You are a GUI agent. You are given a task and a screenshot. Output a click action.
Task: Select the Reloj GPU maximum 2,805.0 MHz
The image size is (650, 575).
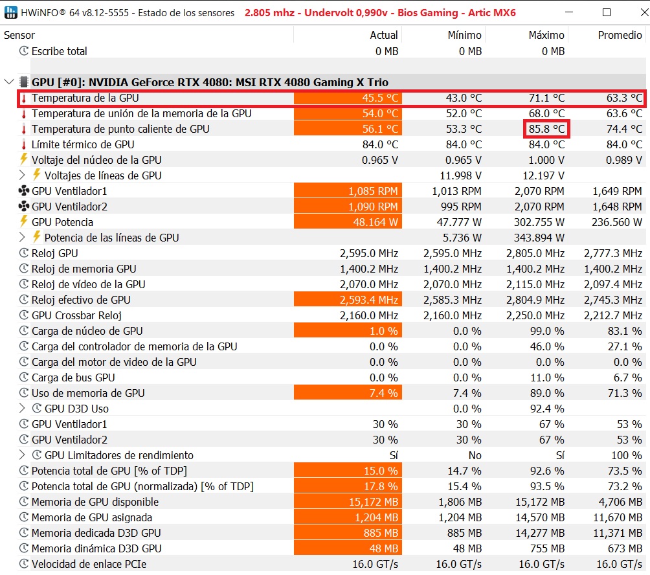(535, 253)
